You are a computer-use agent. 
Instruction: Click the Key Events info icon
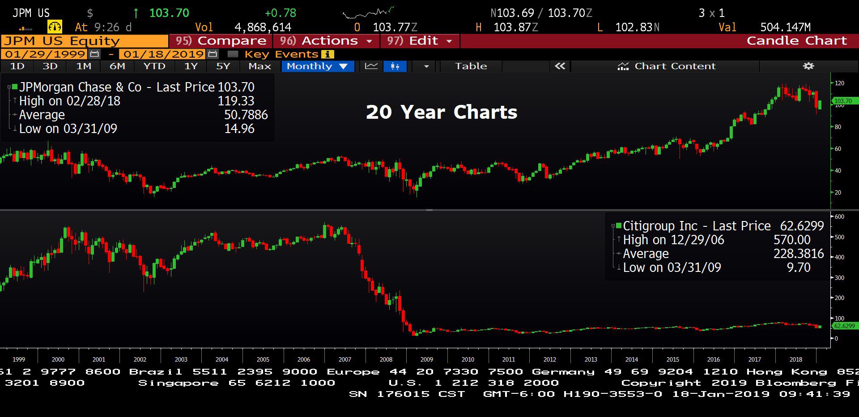328,54
